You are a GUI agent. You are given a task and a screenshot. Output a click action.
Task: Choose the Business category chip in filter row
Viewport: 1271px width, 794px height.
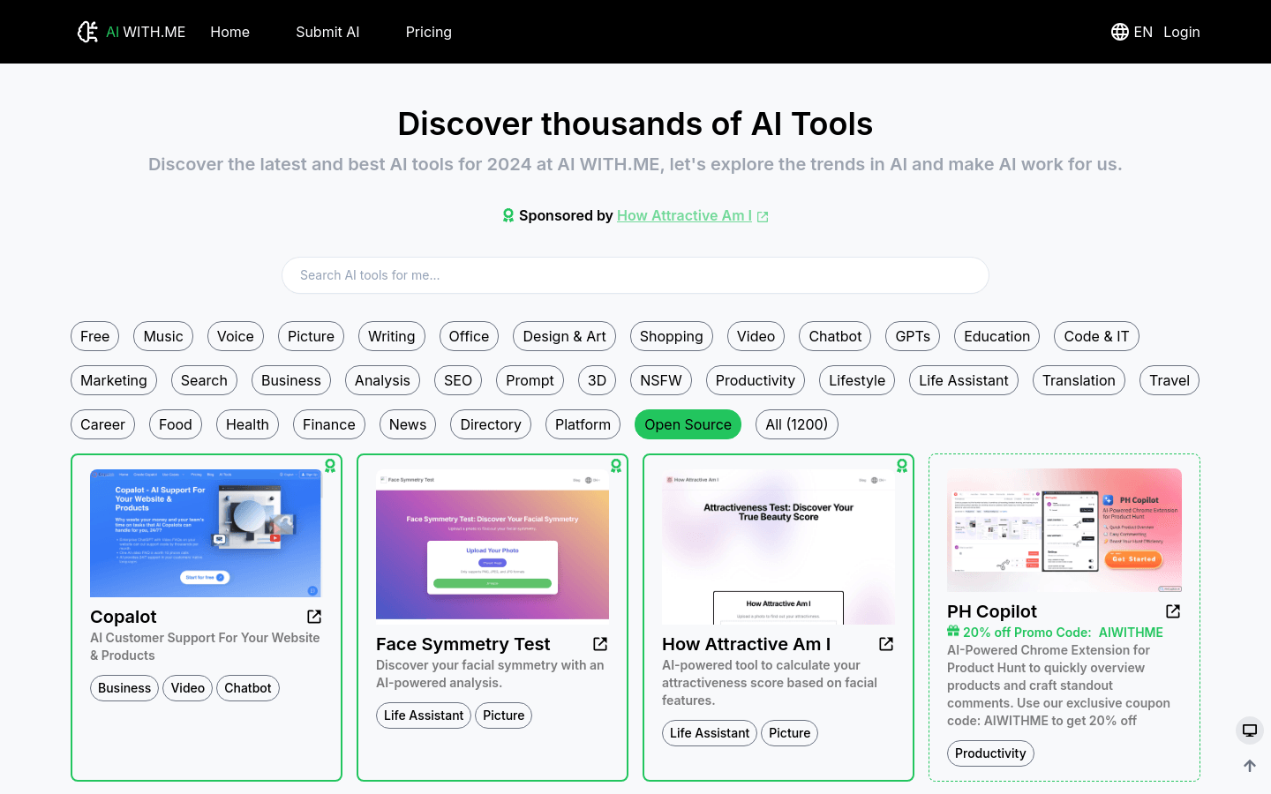click(291, 380)
